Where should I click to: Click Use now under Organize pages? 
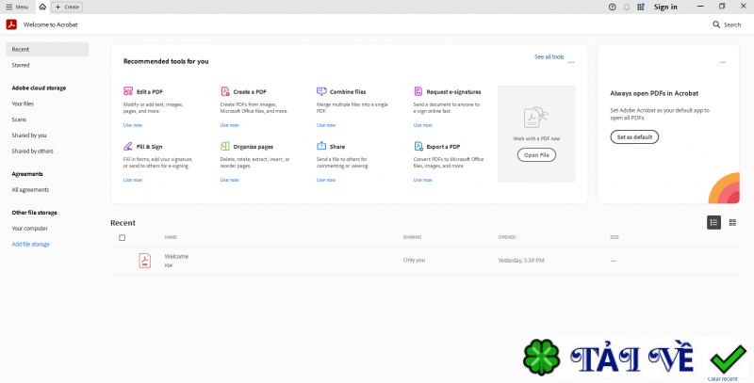[229, 180]
